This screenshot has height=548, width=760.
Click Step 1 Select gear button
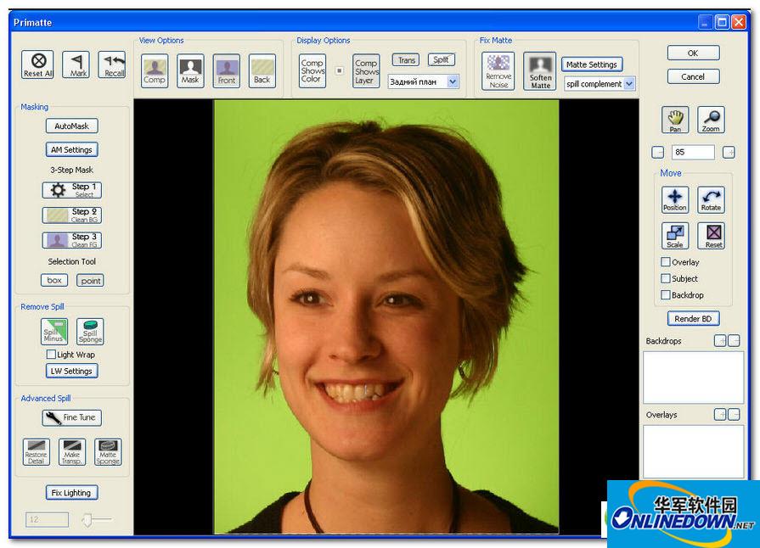pyautogui.click(x=71, y=190)
